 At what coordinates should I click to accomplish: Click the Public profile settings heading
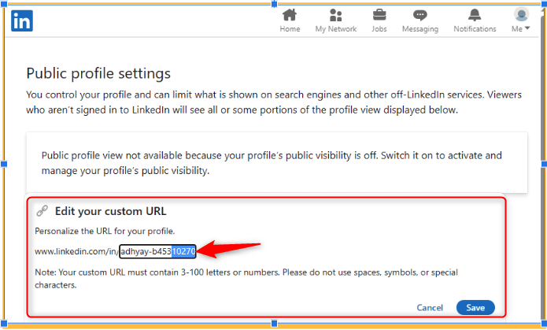pos(98,74)
